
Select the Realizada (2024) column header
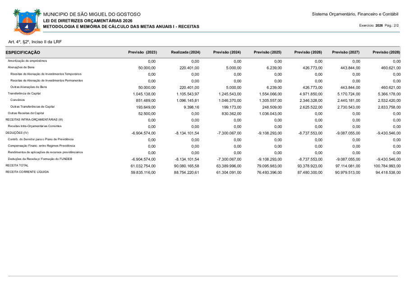[185, 53]
